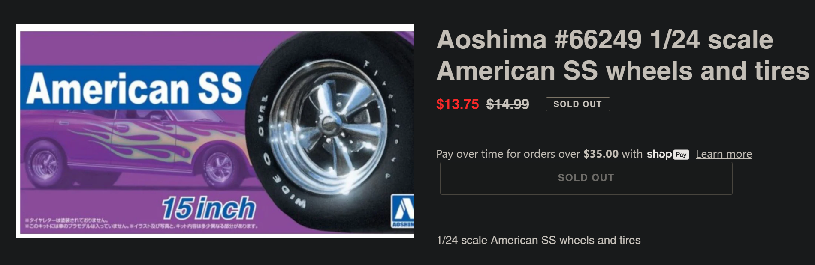The image size is (815, 265).
Task: Click the Japanese fine print on the box
Action: click(x=141, y=223)
